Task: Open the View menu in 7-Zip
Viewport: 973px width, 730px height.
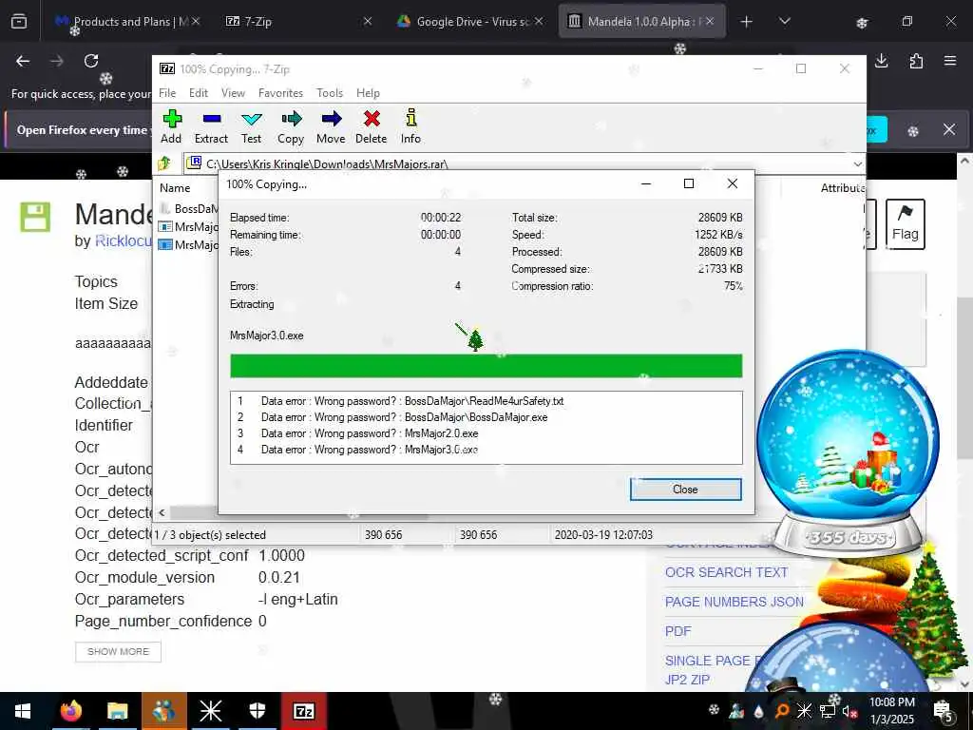Action: point(234,93)
